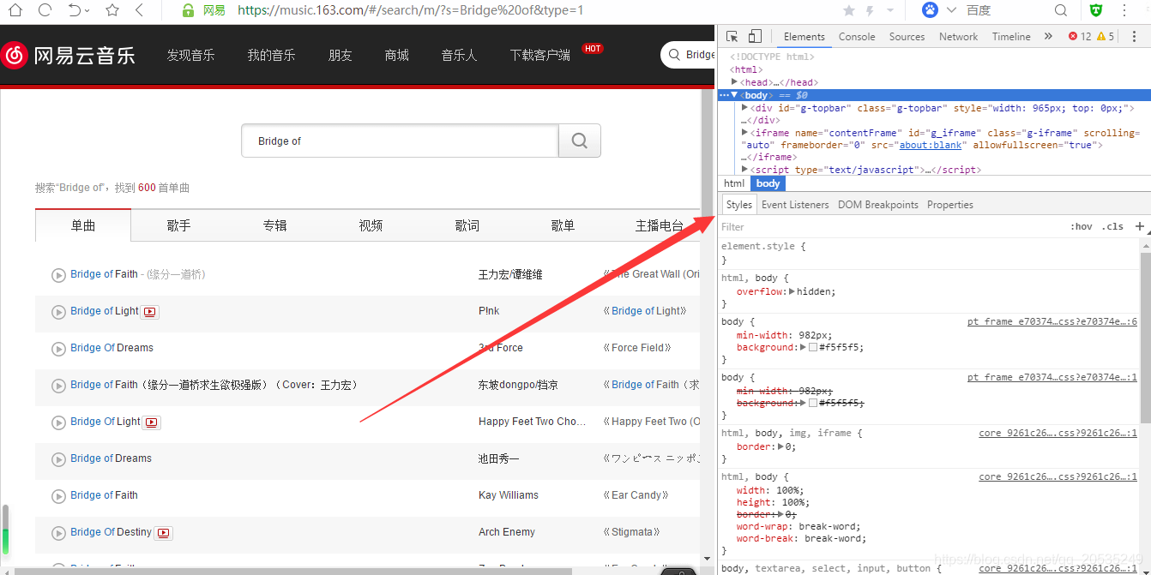Open 发现音乐 in the top navigation
Screen dimensions: 1151x575
click(190, 55)
